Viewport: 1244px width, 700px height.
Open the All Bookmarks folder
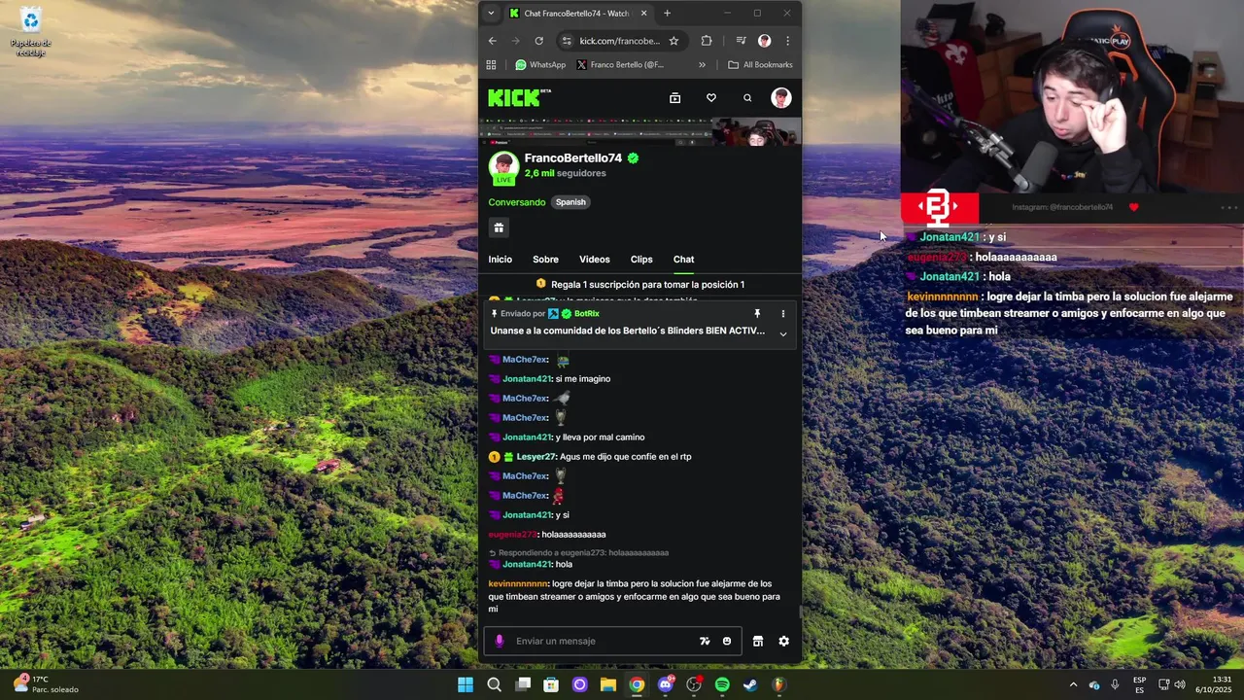pyautogui.click(x=760, y=65)
